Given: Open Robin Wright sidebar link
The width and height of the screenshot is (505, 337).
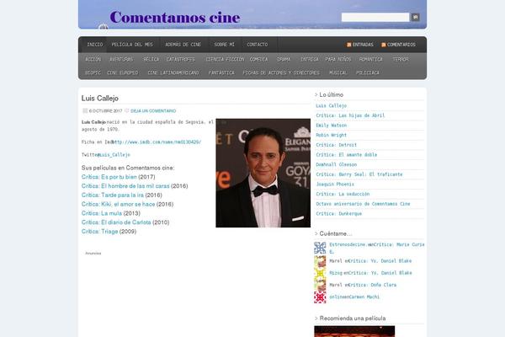Looking at the screenshot, I should click(331, 135).
